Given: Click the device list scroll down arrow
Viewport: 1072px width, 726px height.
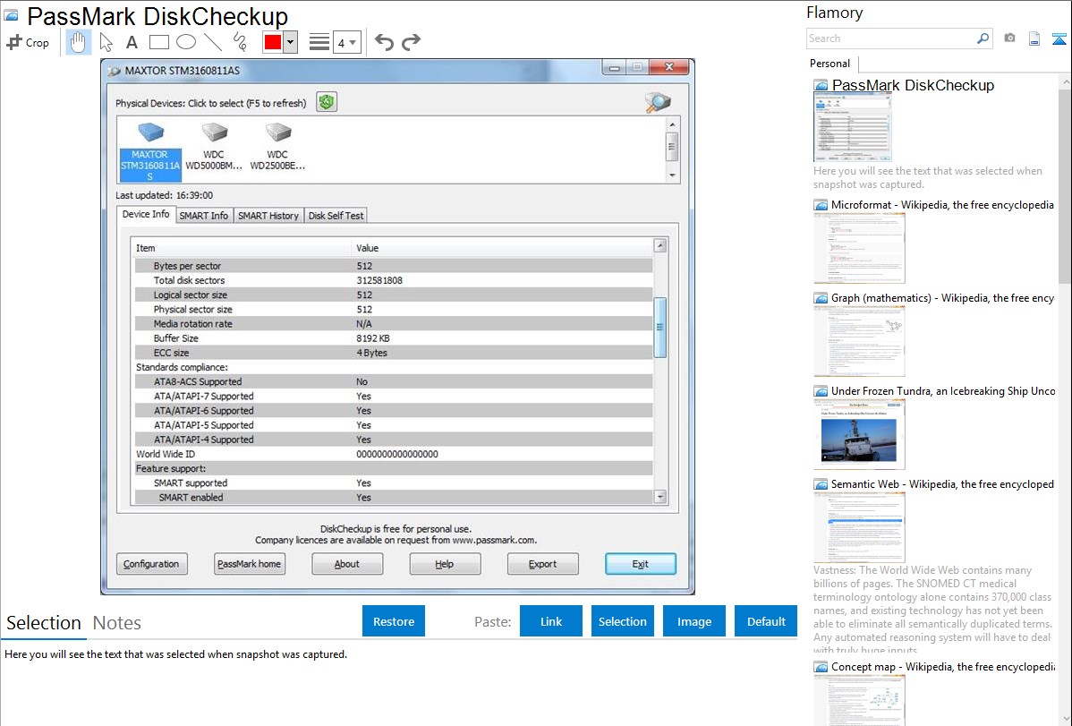Looking at the screenshot, I should coord(672,175).
